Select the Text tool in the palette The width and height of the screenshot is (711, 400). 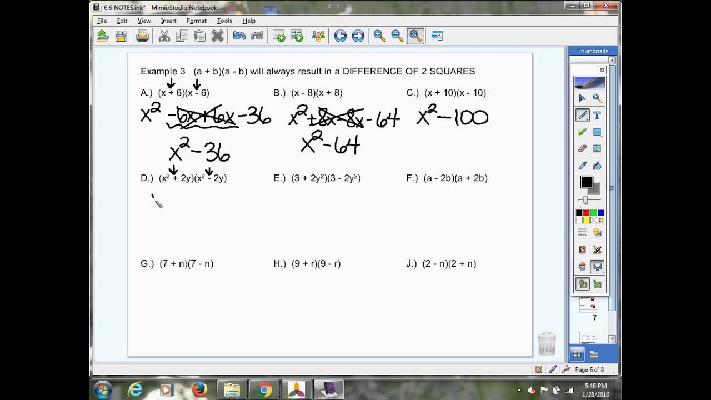597,116
